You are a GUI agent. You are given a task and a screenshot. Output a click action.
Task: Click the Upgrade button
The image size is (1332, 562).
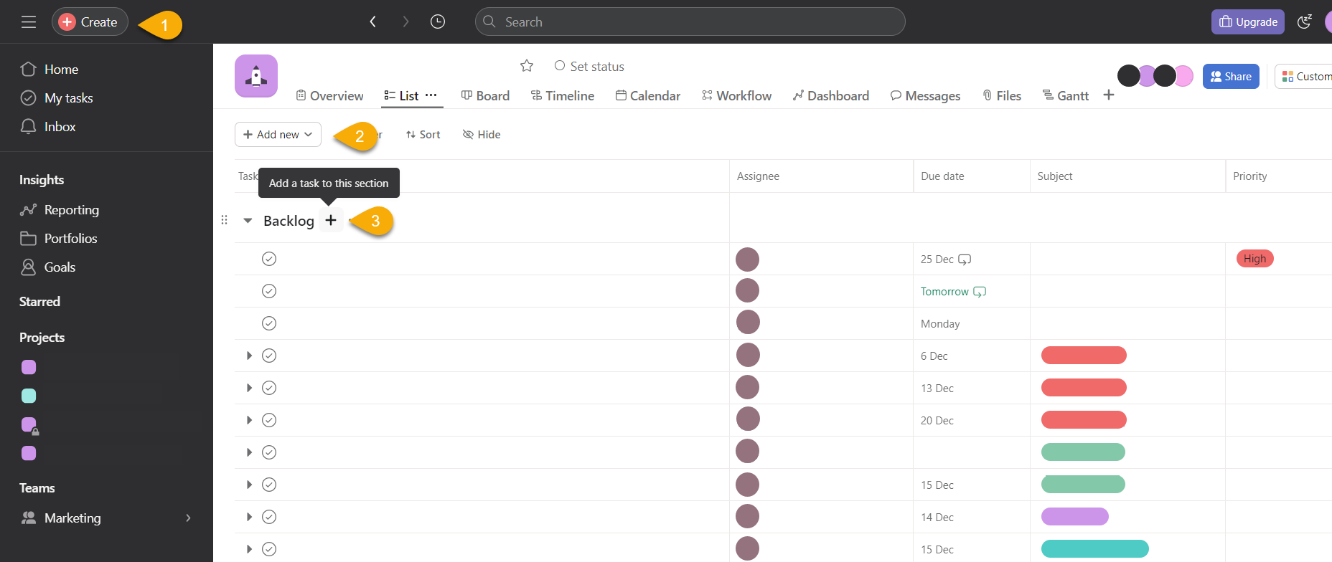[1248, 22]
